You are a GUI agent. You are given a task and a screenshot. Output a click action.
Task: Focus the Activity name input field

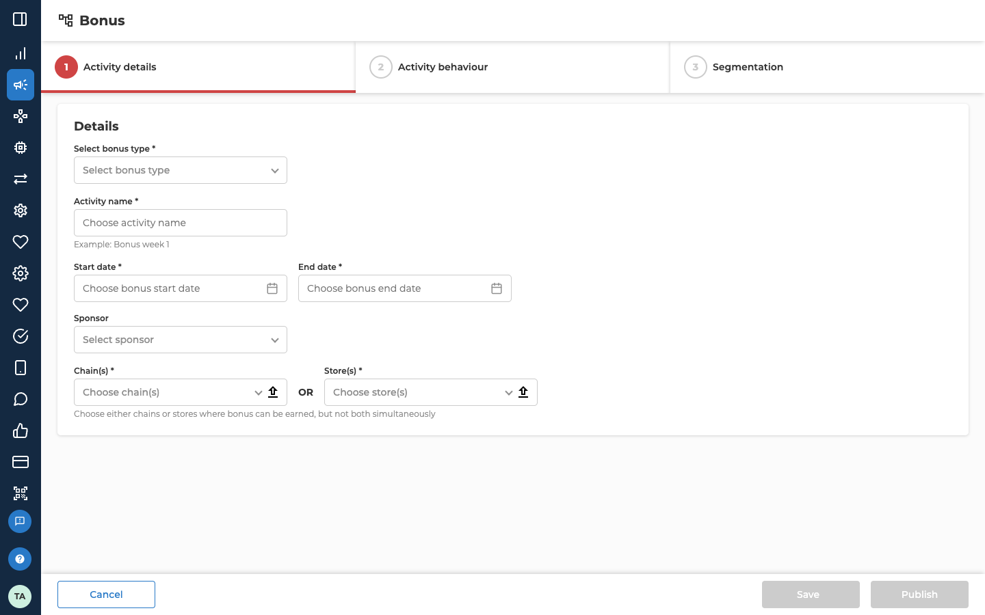tap(181, 223)
